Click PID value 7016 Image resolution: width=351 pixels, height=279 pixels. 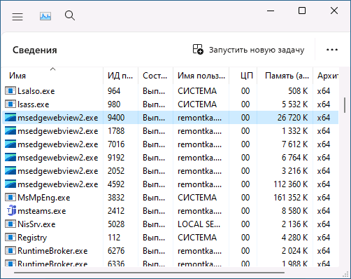point(116,144)
